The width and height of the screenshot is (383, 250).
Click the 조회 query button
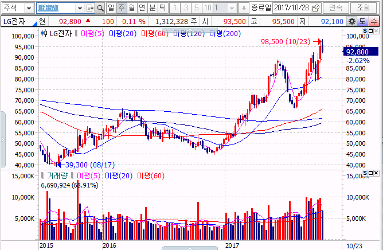click(x=363, y=8)
